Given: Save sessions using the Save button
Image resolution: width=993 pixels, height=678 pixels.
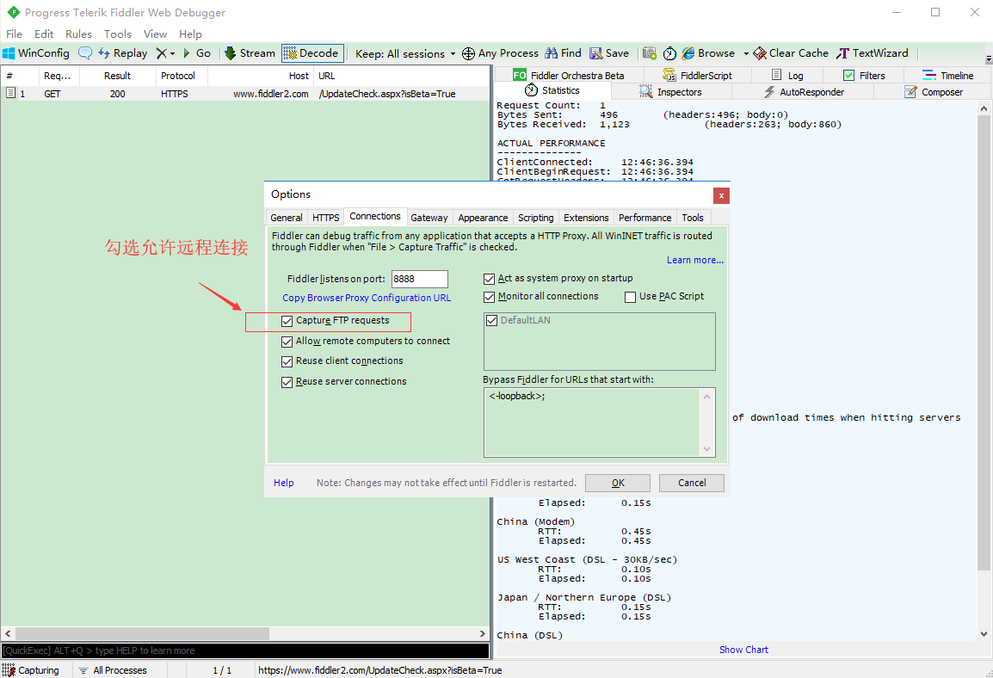Looking at the screenshot, I should 609,53.
